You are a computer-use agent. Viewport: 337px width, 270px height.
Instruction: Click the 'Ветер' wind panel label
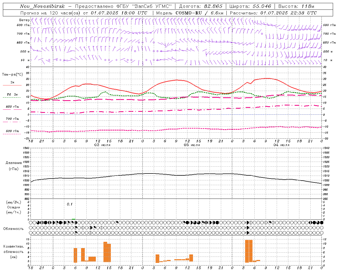click(x=24, y=20)
